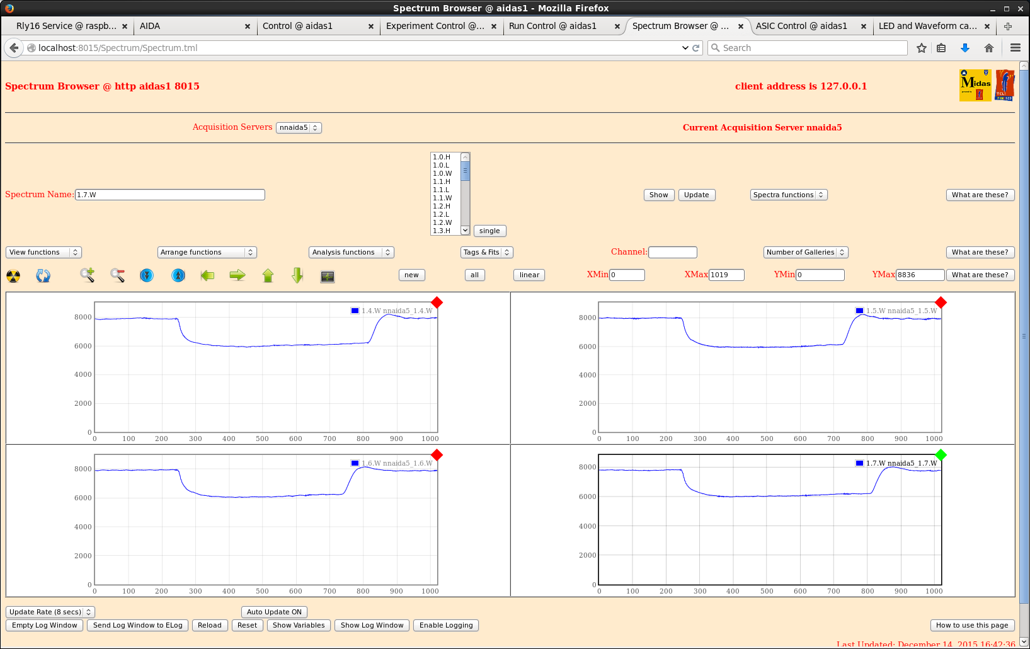Click the green down arrow icon
1030x649 pixels.
(297, 275)
